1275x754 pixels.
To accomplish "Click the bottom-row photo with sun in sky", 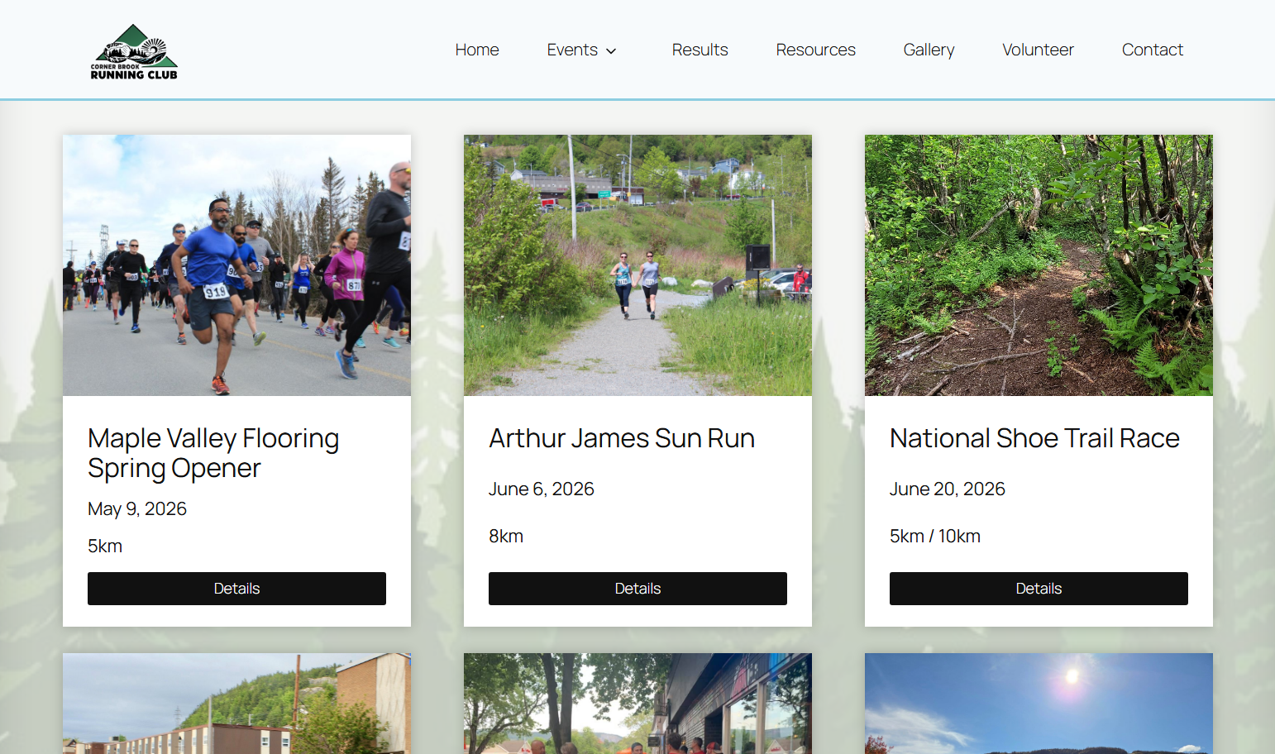I will pyautogui.click(x=1039, y=704).
